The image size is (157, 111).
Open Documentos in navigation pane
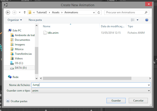click(23, 40)
